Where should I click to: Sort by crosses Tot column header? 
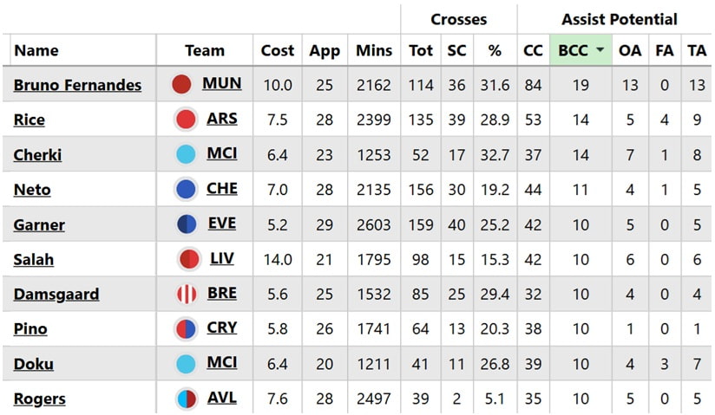pos(421,51)
